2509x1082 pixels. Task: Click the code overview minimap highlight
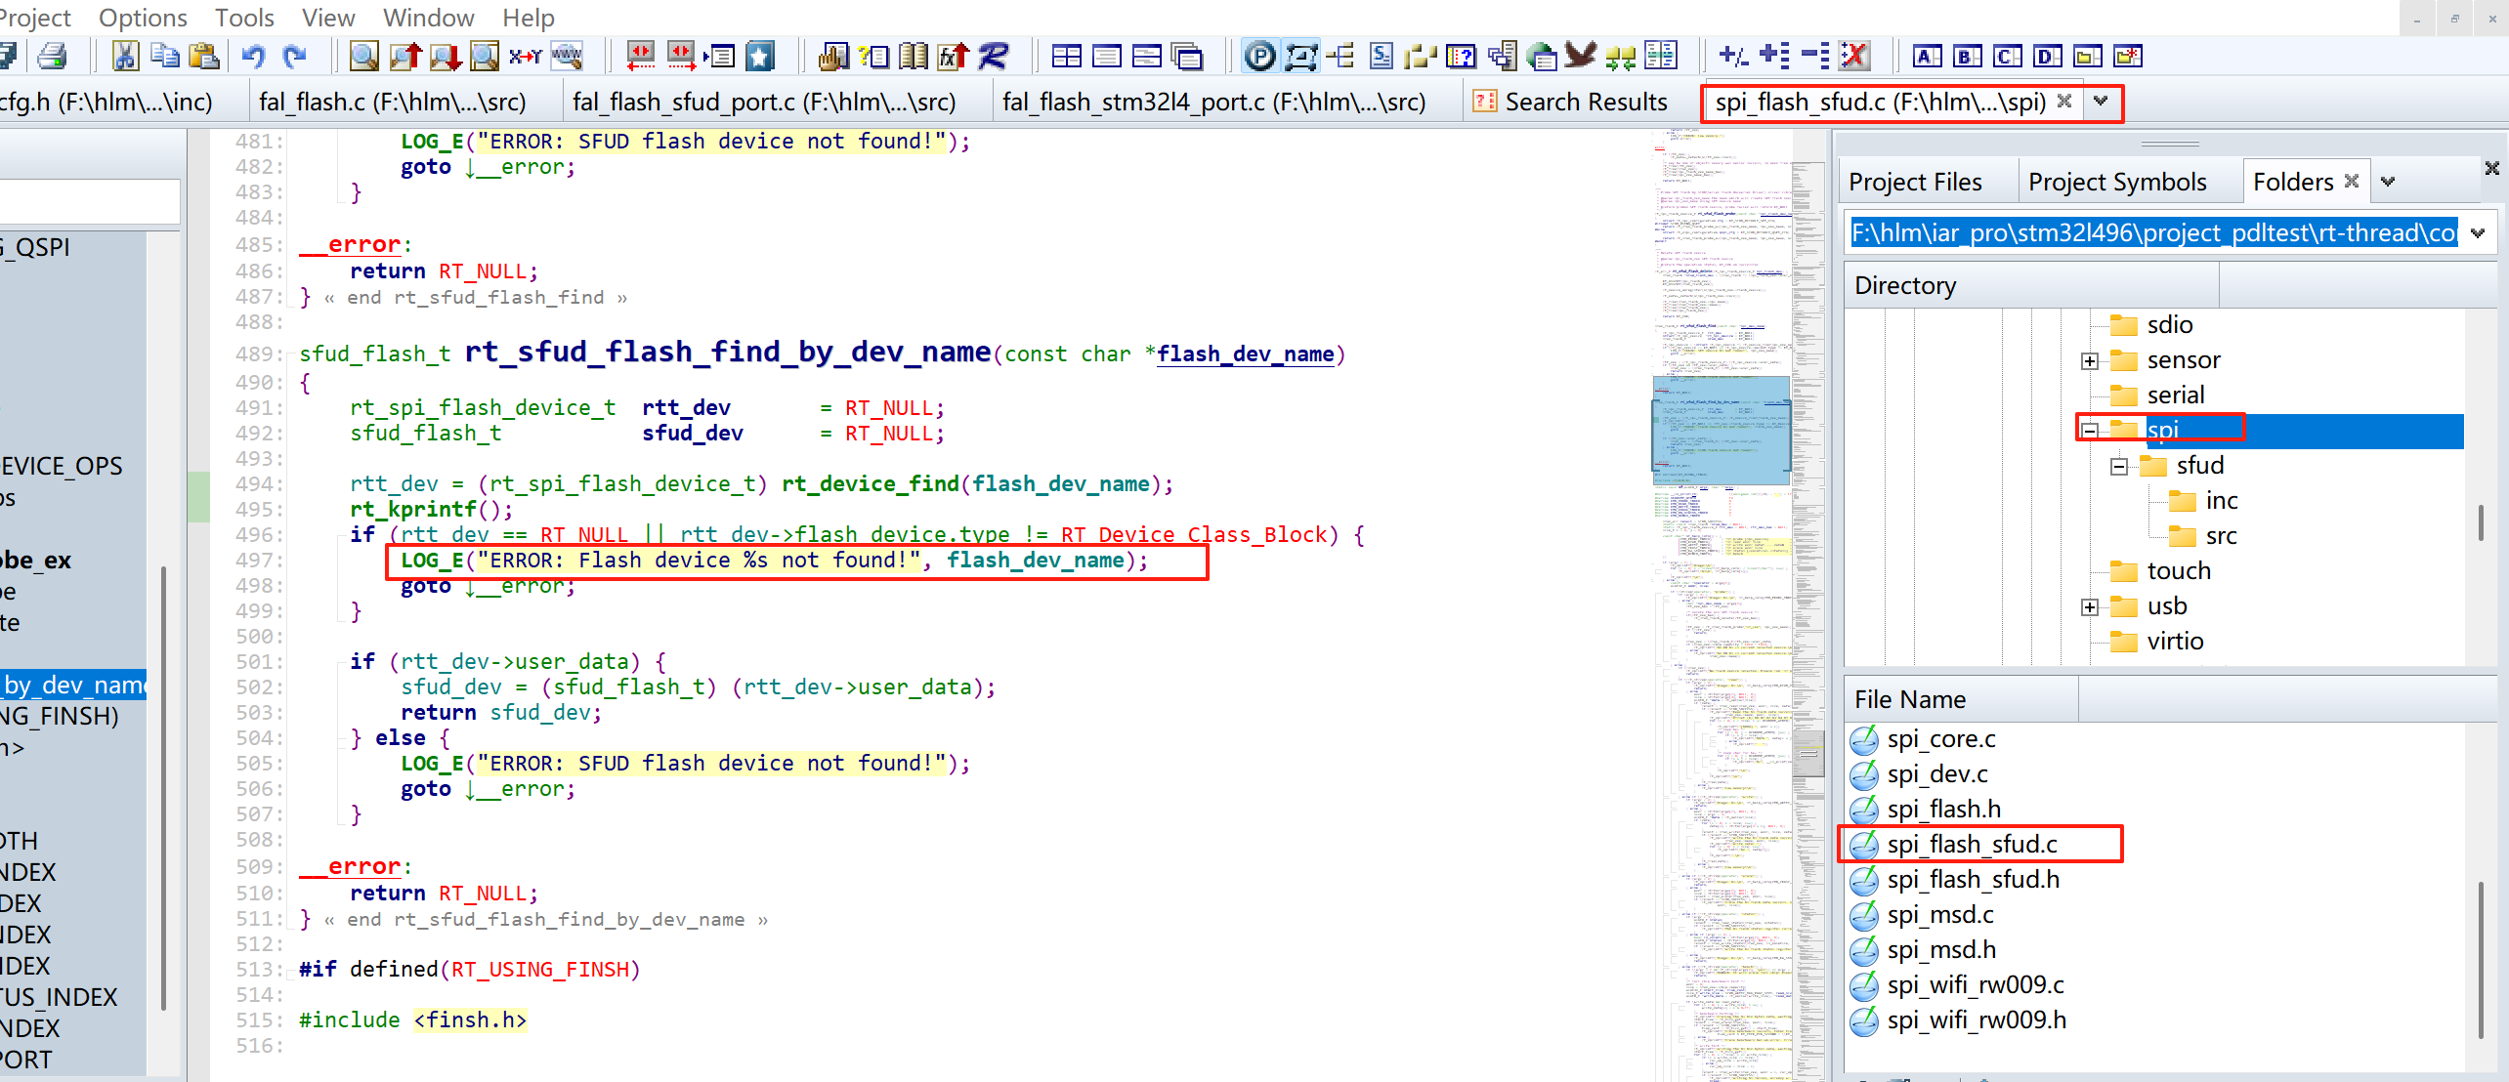click(x=1721, y=432)
